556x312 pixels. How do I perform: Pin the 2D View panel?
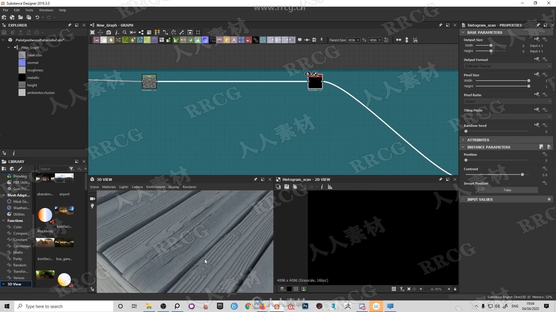pyautogui.click(x=440, y=179)
